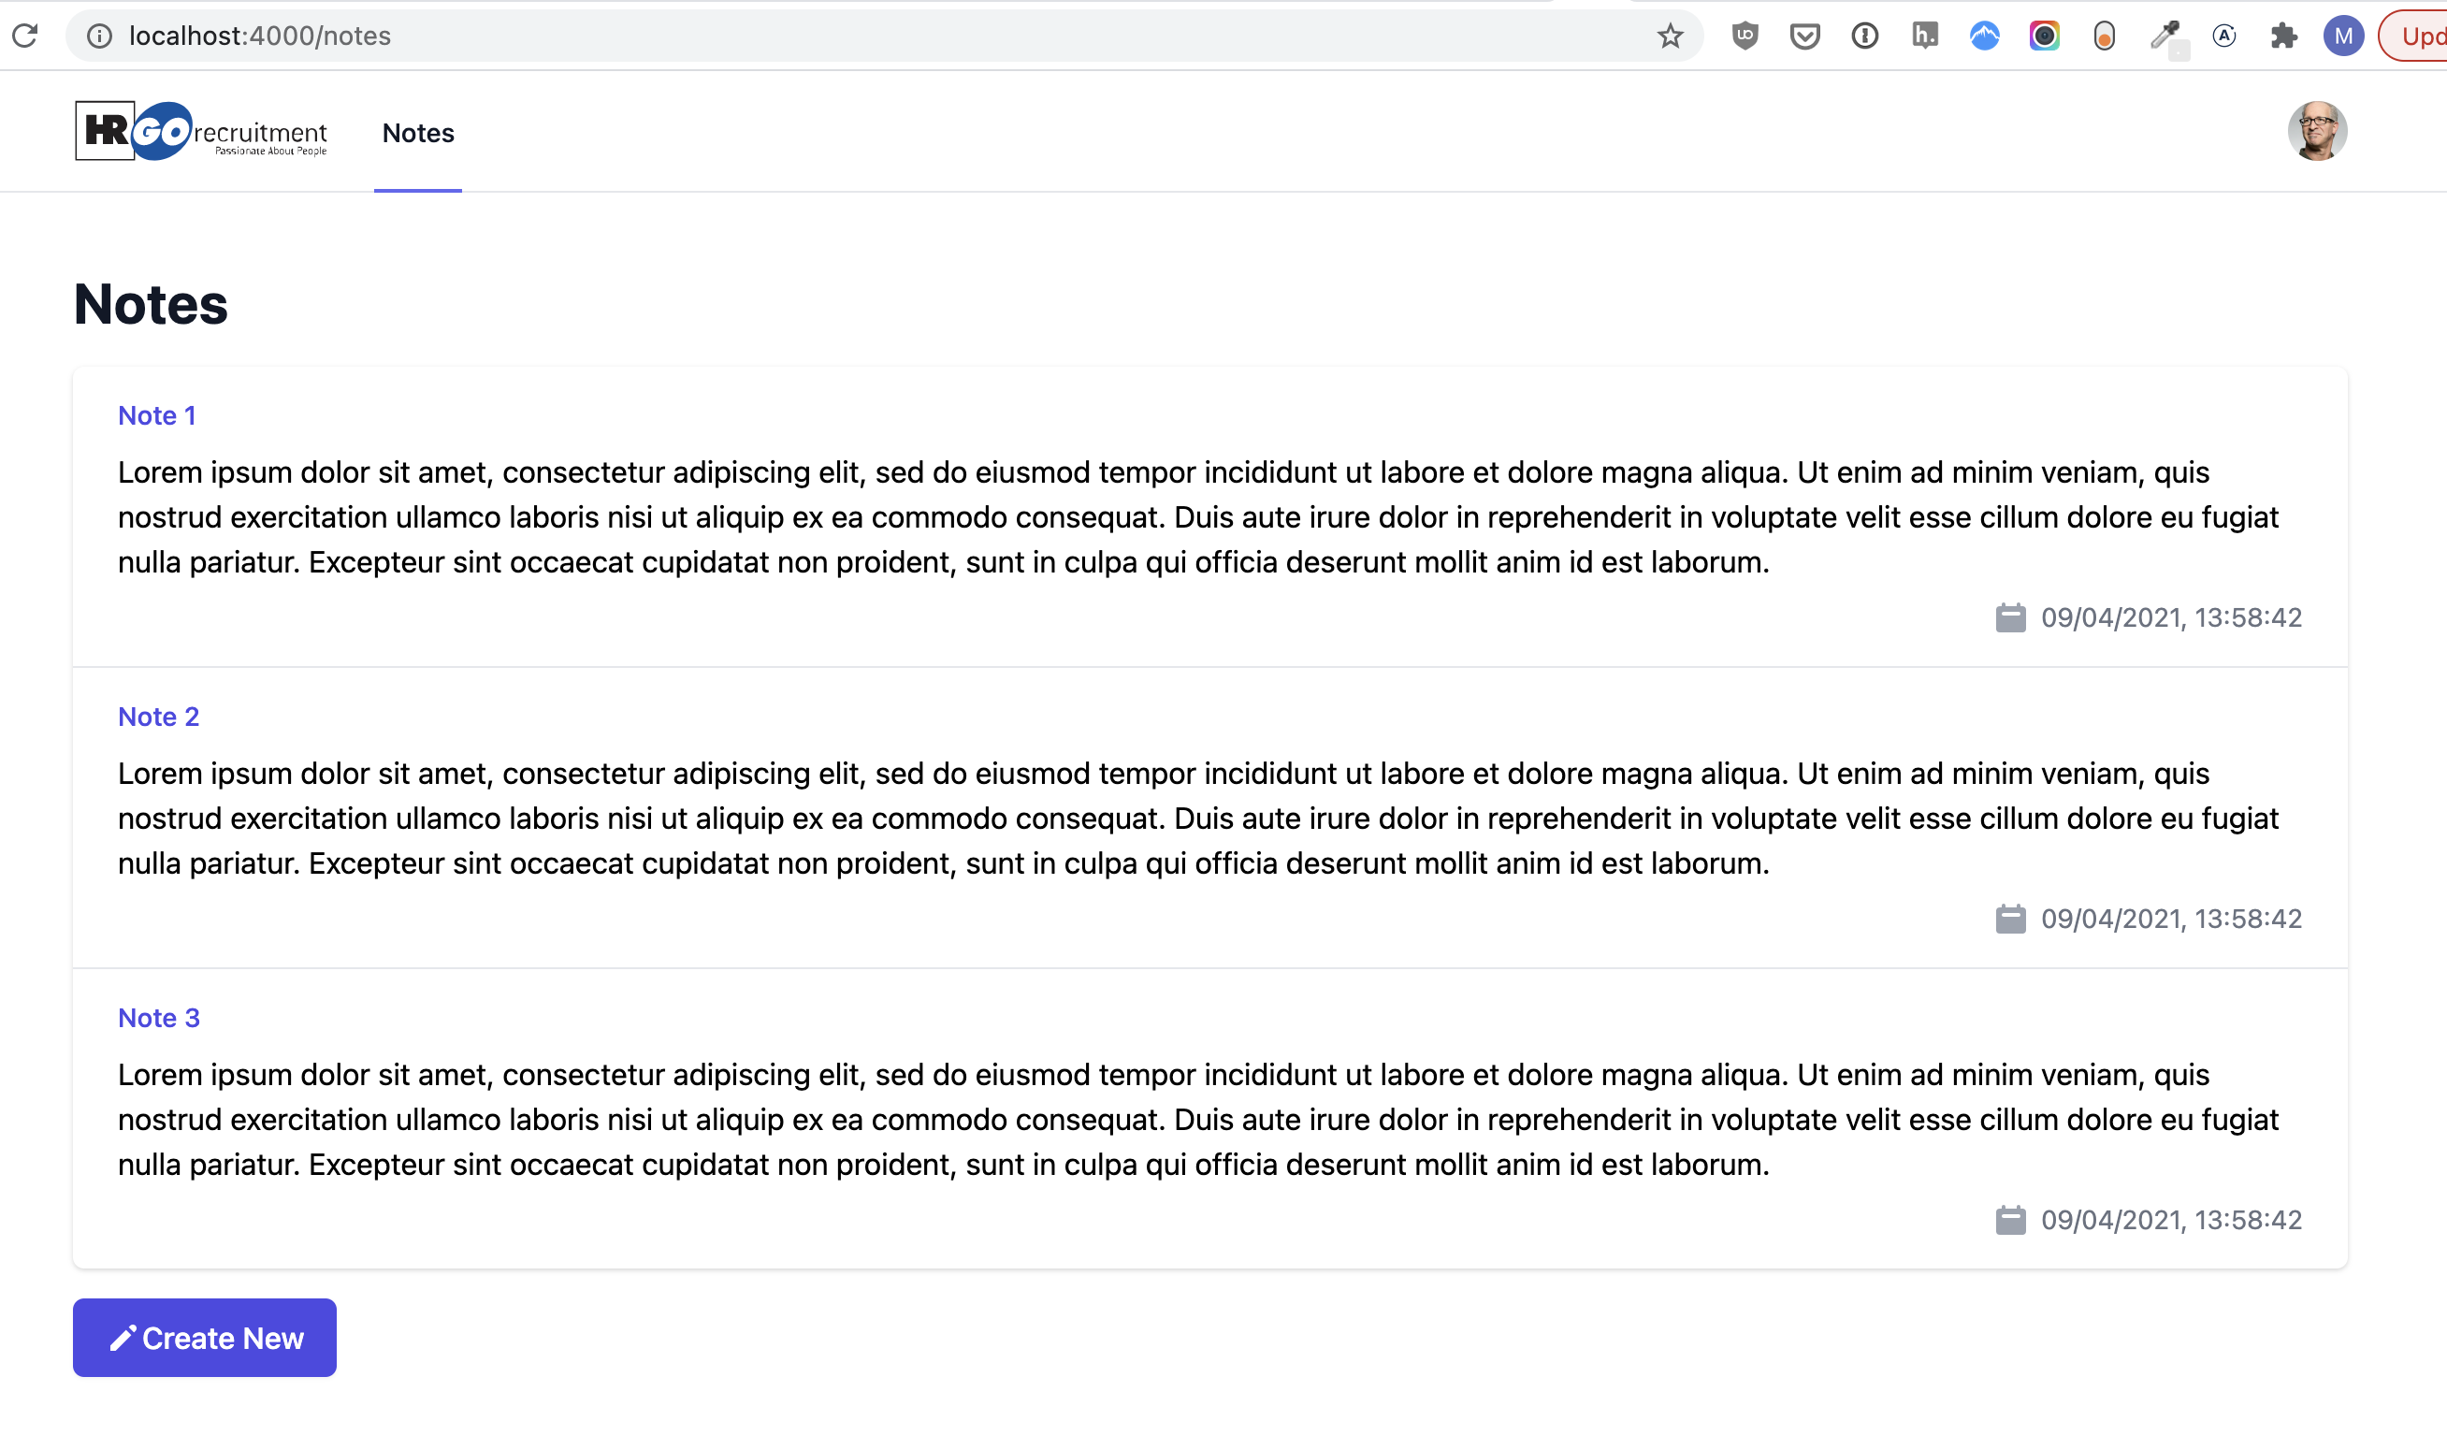Open the Extensions puzzle piece menu
Image resolution: width=2447 pixels, height=1435 pixels.
click(x=2284, y=36)
